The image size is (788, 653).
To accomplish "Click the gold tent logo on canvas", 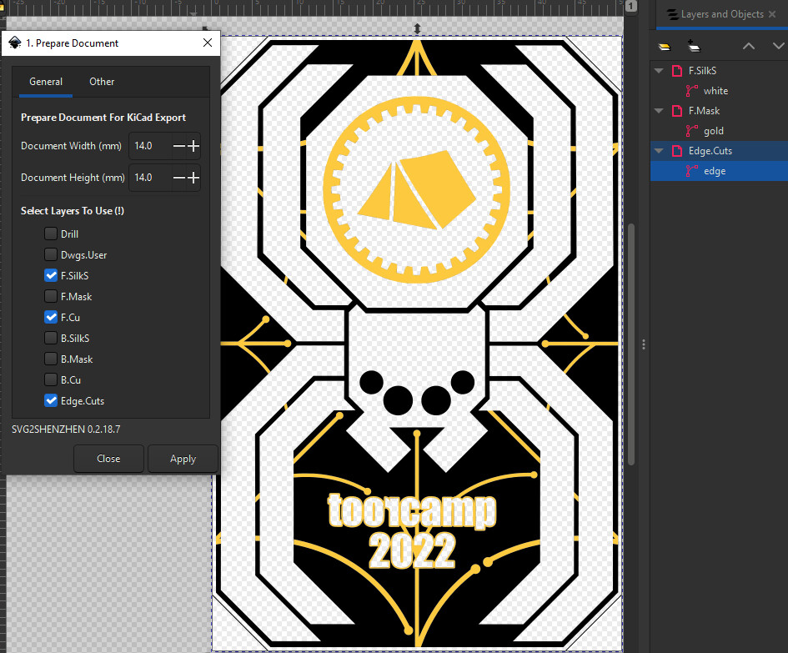I will [x=417, y=190].
